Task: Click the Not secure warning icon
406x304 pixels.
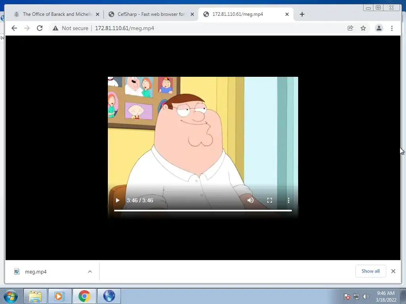Action: pyautogui.click(x=56, y=28)
